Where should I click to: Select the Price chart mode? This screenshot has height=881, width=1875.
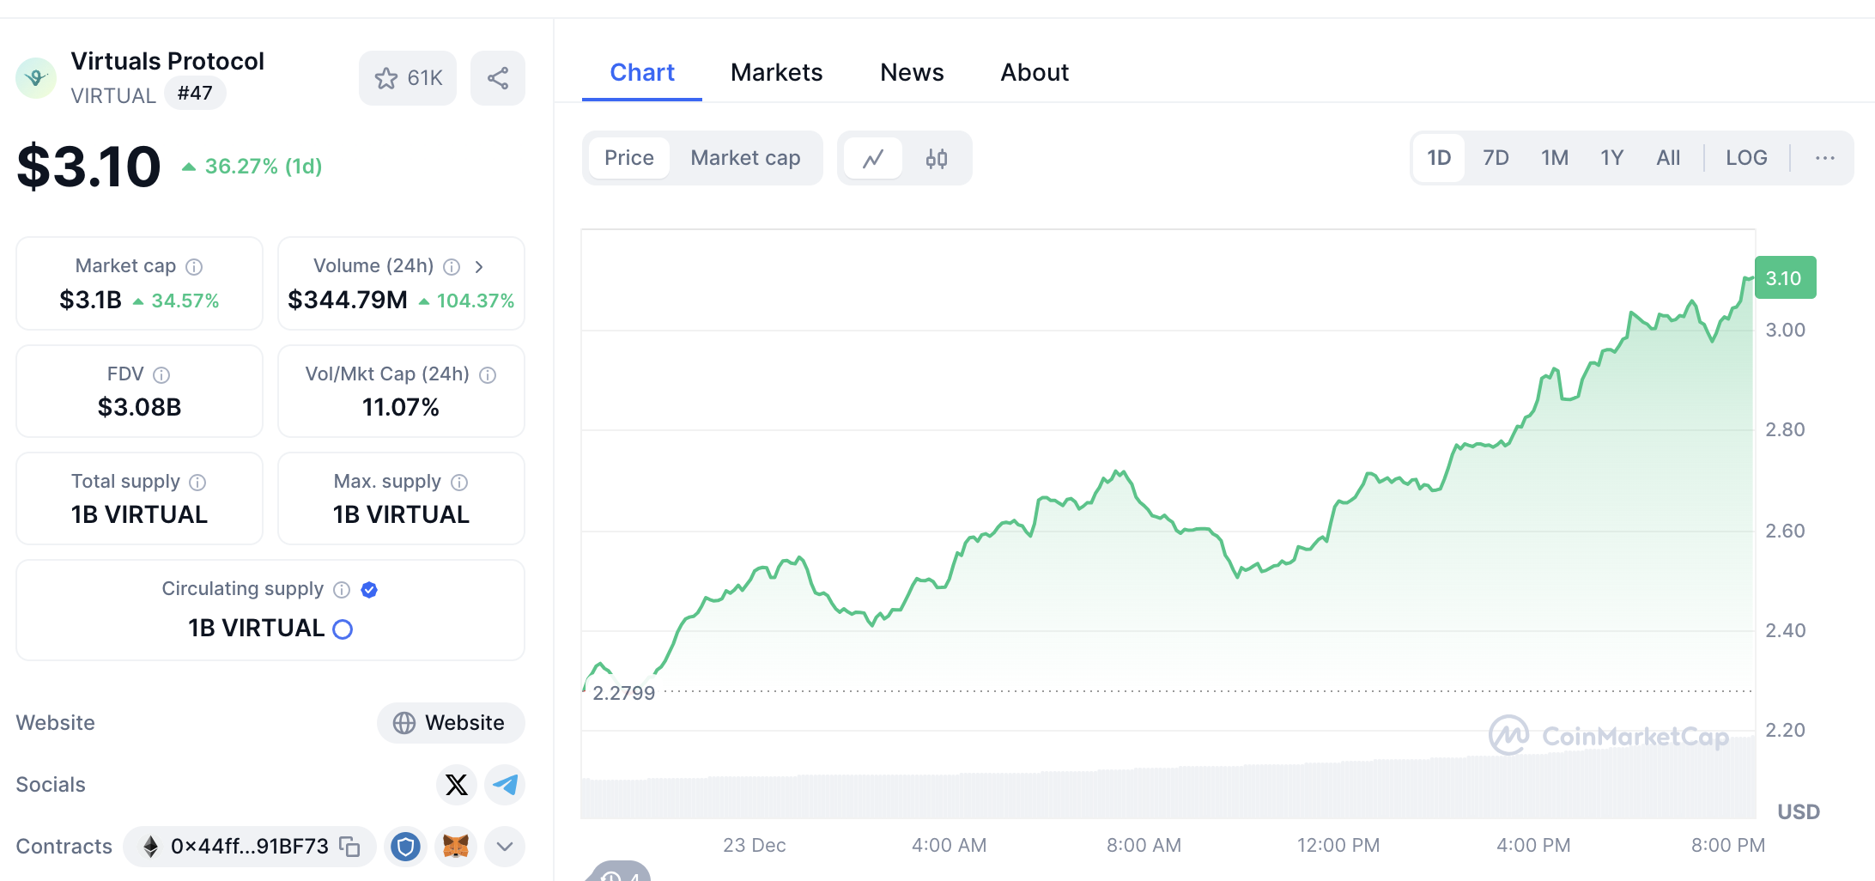point(629,158)
